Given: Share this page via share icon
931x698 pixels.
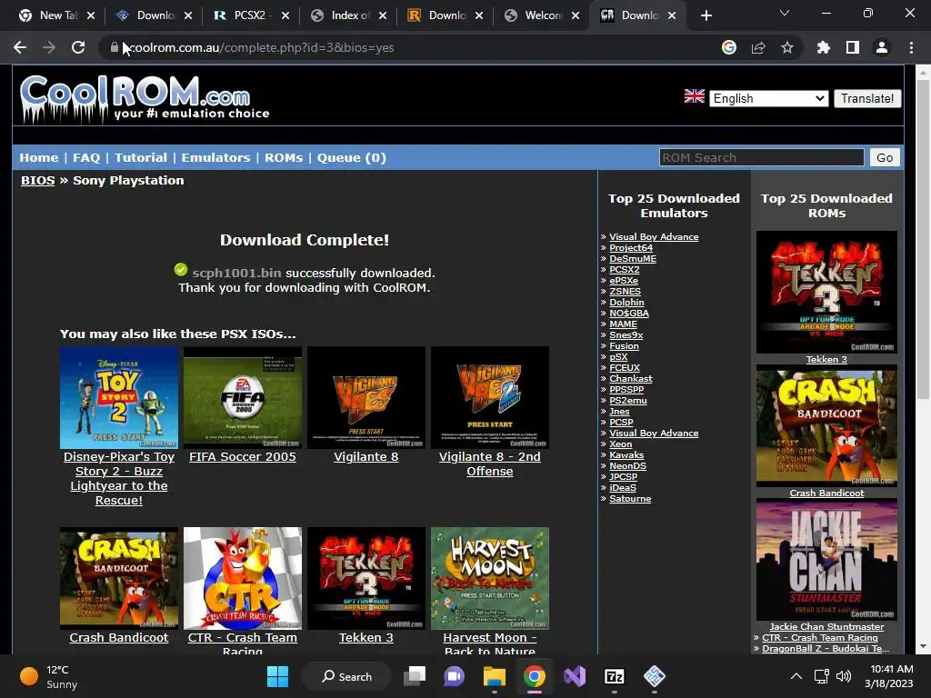Looking at the screenshot, I should (x=758, y=47).
